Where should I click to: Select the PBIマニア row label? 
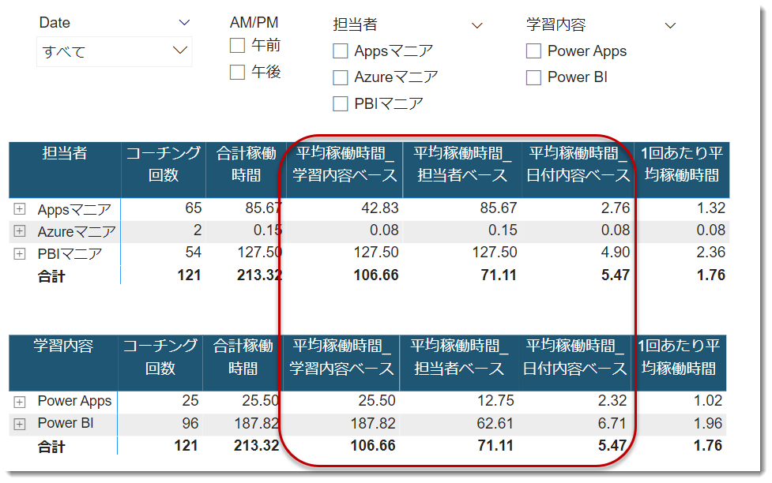(70, 254)
